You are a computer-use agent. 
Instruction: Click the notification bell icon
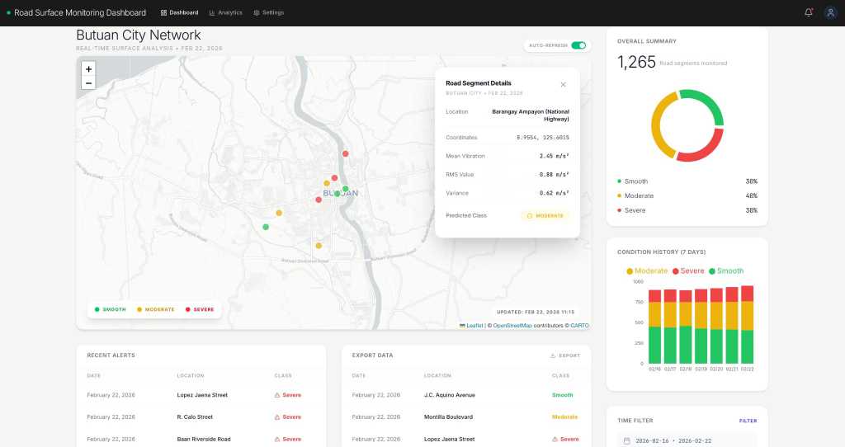(808, 12)
